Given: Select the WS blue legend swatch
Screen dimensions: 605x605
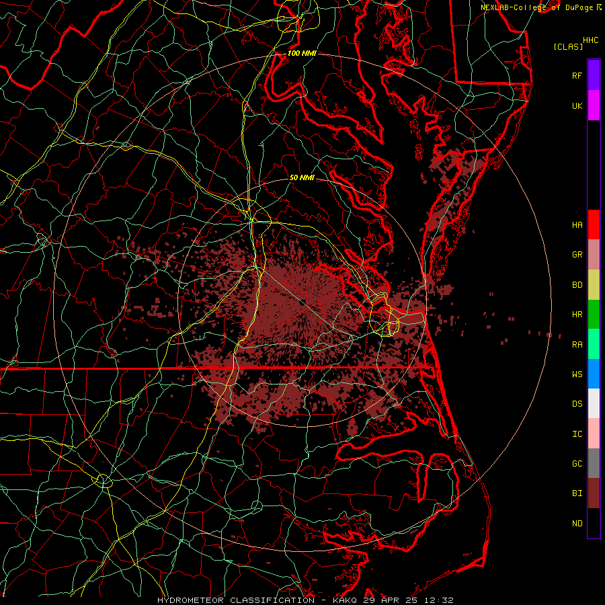Looking at the screenshot, I should [x=594, y=374].
